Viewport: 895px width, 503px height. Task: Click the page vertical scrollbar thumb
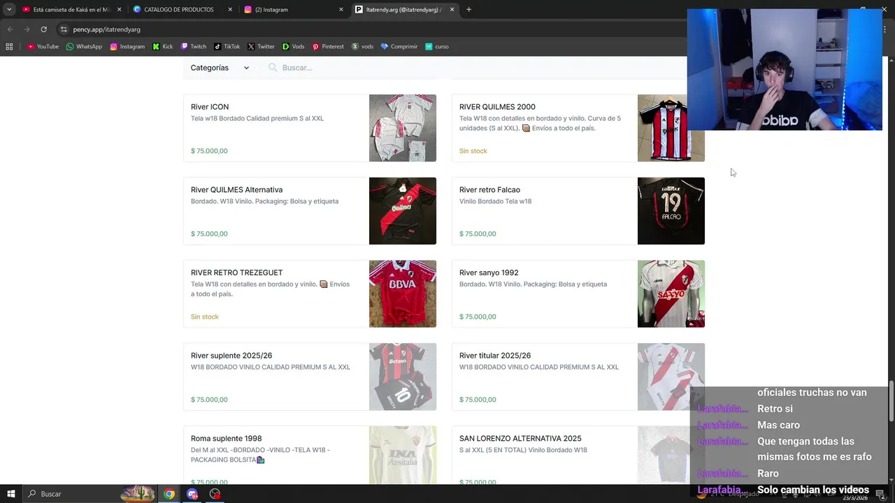point(892,401)
